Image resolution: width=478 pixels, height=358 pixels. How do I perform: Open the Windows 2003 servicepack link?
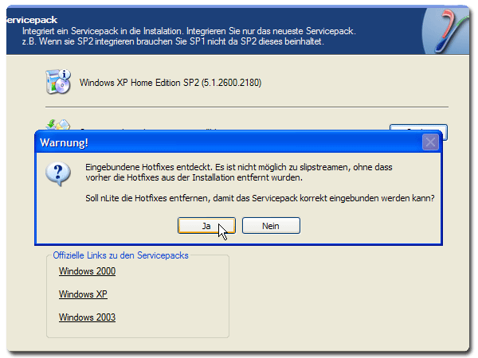(87, 317)
